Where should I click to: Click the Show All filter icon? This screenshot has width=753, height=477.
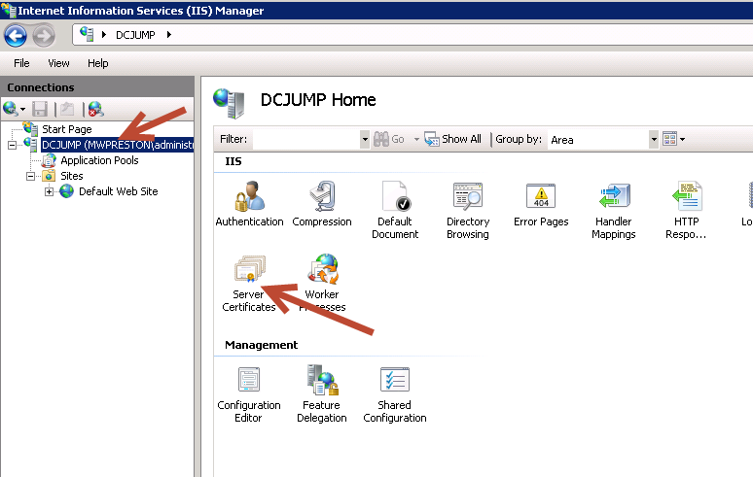point(452,139)
